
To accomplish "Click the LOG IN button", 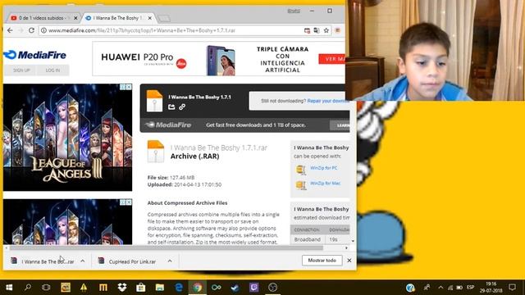I will click(52, 70).
